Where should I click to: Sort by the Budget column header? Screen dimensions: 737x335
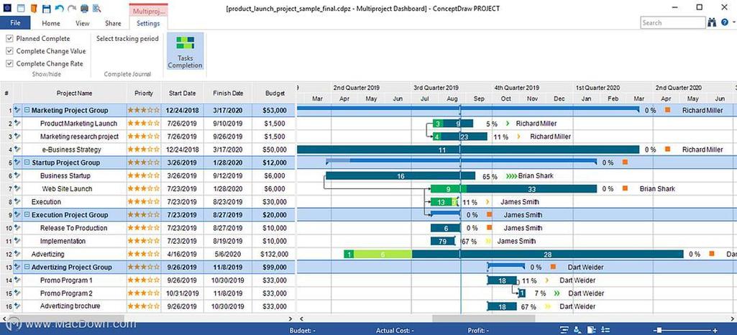coord(274,93)
